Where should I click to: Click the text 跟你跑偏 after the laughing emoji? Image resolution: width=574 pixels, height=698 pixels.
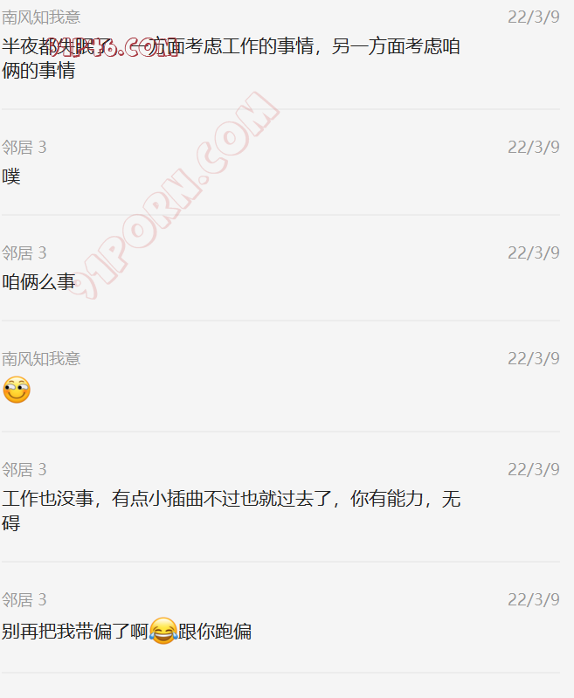coord(215,632)
